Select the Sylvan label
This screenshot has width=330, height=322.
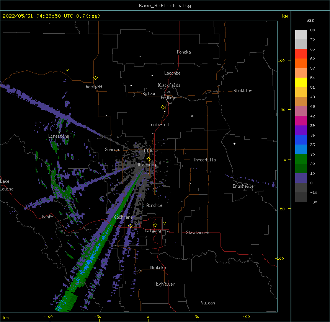pyautogui.click(x=149, y=94)
